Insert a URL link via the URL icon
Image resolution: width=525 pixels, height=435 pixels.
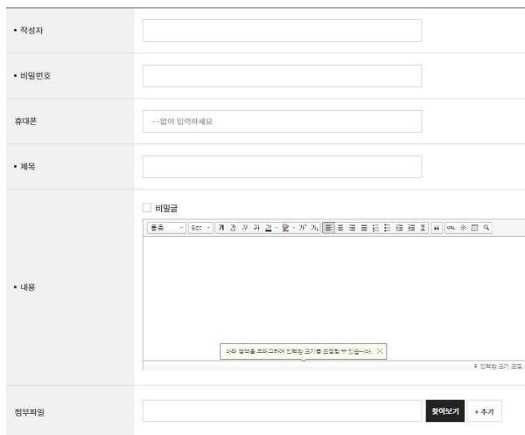coord(451,228)
